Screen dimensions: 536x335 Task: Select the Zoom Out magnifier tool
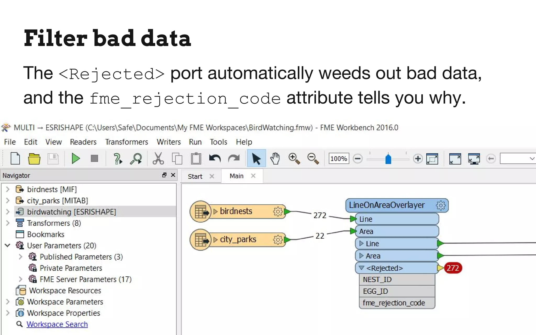pos(313,159)
